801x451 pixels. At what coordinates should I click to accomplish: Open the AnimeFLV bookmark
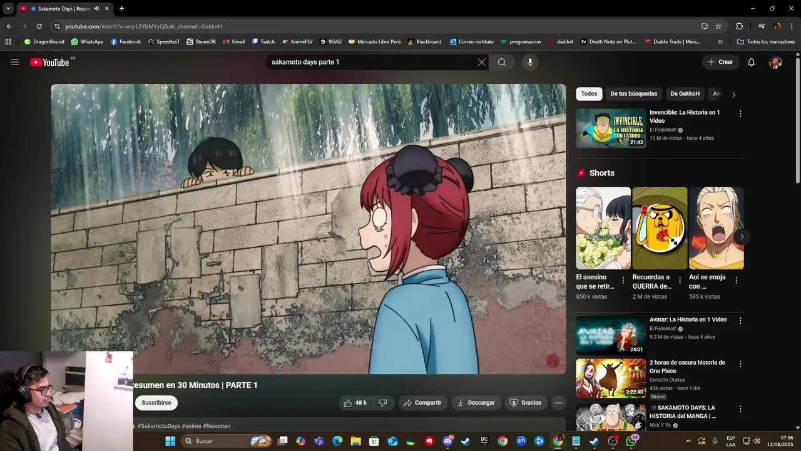pos(297,42)
